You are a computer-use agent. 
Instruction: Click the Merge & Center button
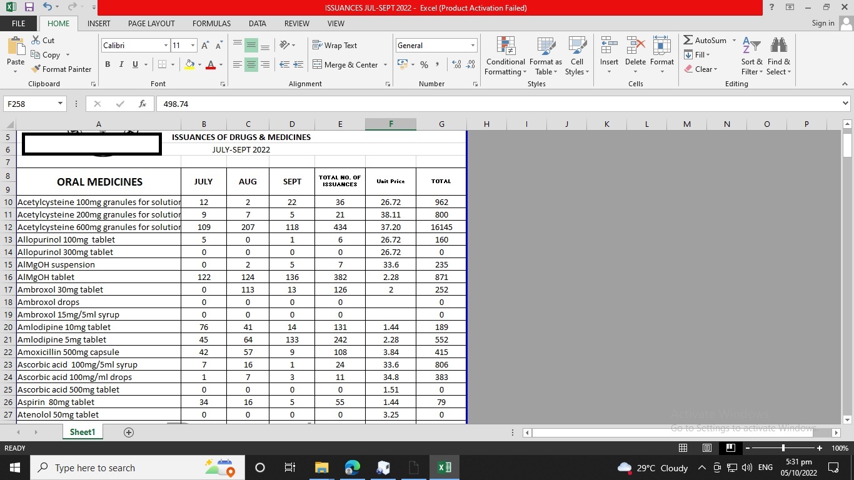(345, 64)
